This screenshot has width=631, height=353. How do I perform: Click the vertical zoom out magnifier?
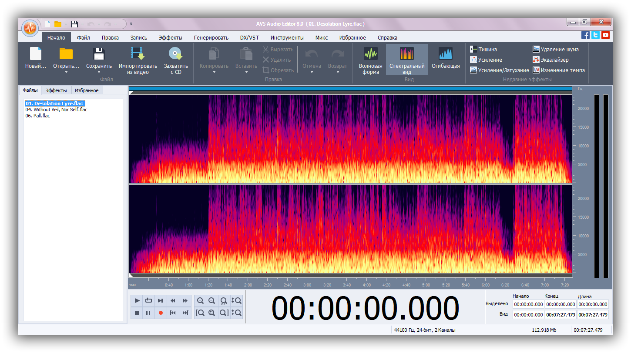coord(236,313)
